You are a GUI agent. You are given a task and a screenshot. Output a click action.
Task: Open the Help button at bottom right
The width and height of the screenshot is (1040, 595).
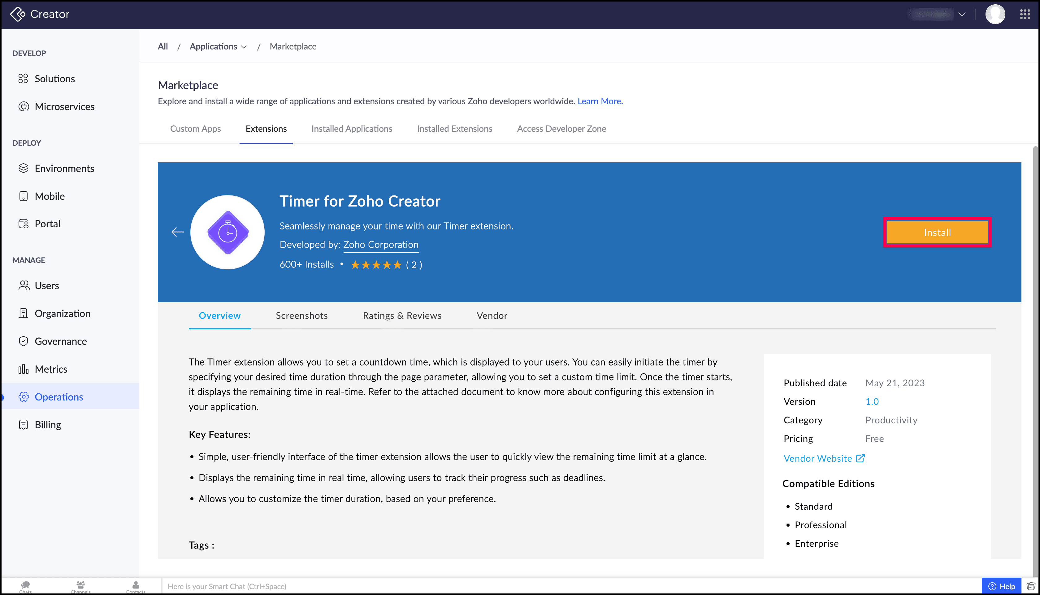coord(1001,586)
